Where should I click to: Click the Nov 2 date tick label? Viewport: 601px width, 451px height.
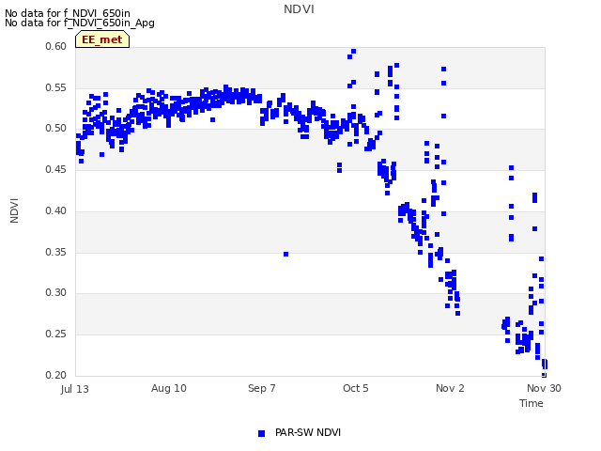coord(450,388)
